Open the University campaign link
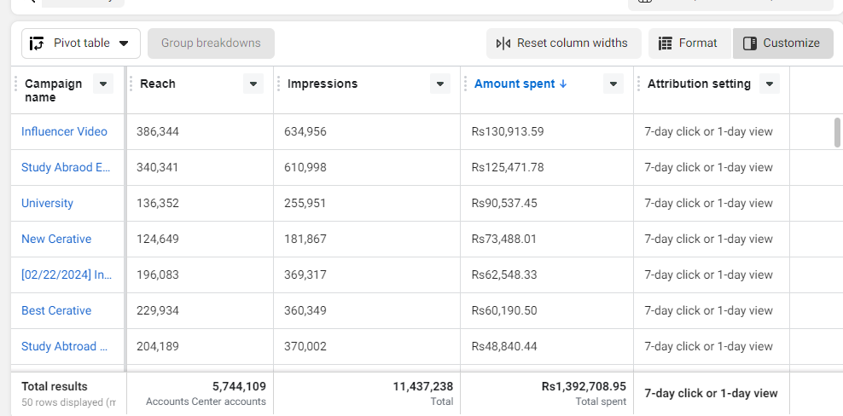The height and width of the screenshot is (416, 843). (47, 203)
